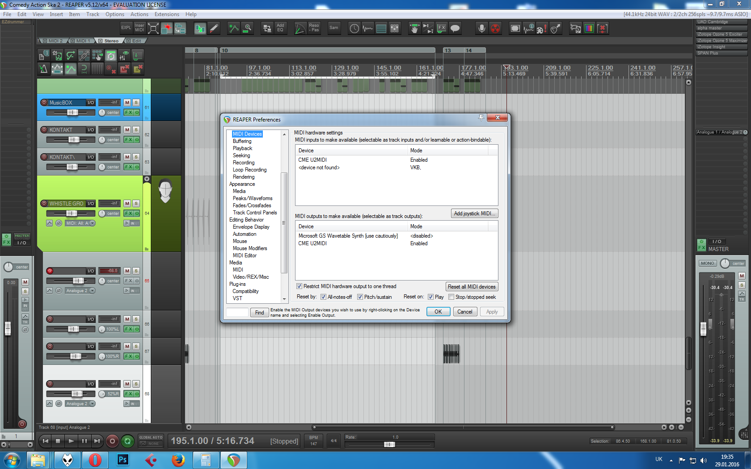Click the transport record button
This screenshot has width=751, height=469.
pyautogui.click(x=112, y=441)
